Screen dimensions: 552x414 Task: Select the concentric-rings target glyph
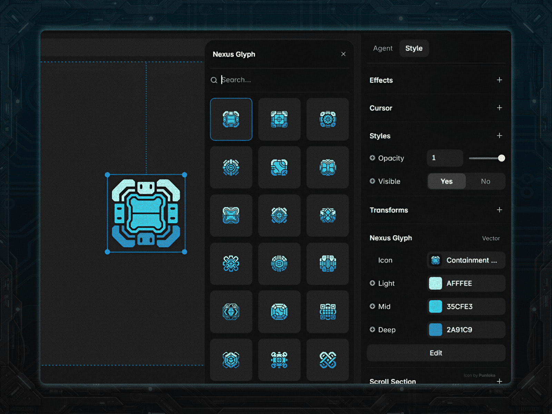tap(231, 167)
